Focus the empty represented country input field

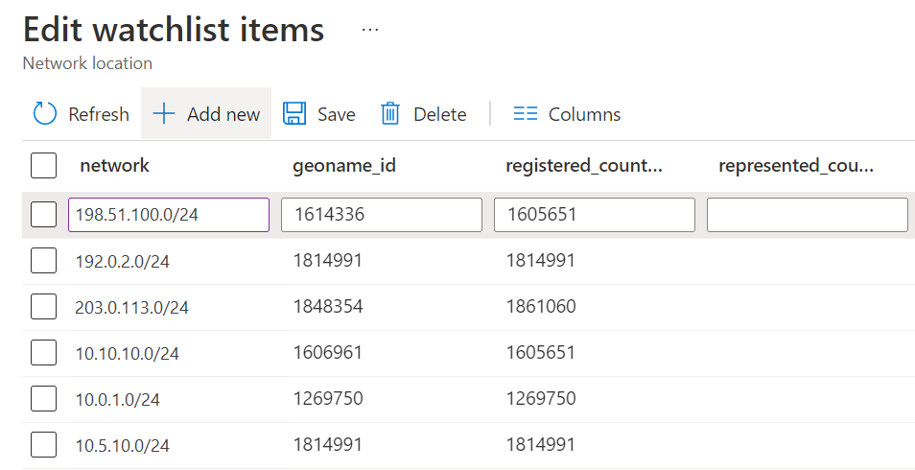(x=808, y=215)
